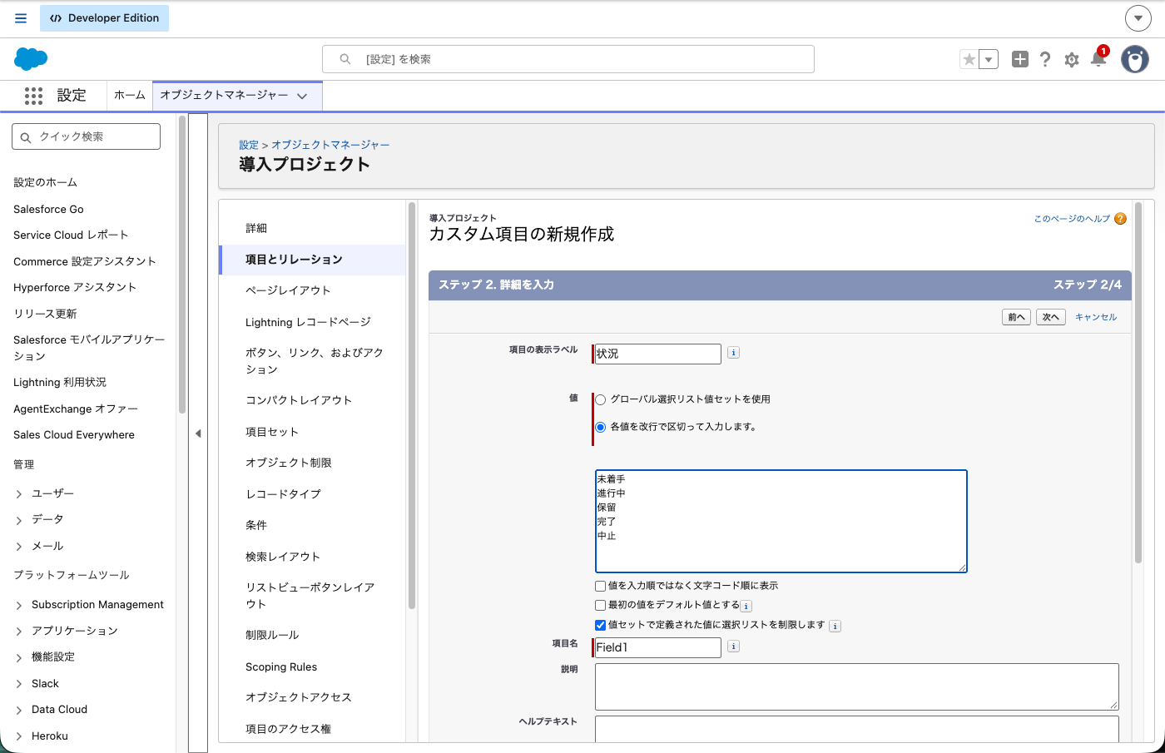This screenshot has height=753, width=1165.
Task: Click the [設定] を検索 search box
Action: point(568,59)
